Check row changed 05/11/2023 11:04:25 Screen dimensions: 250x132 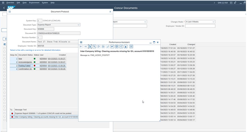pos(5,72)
